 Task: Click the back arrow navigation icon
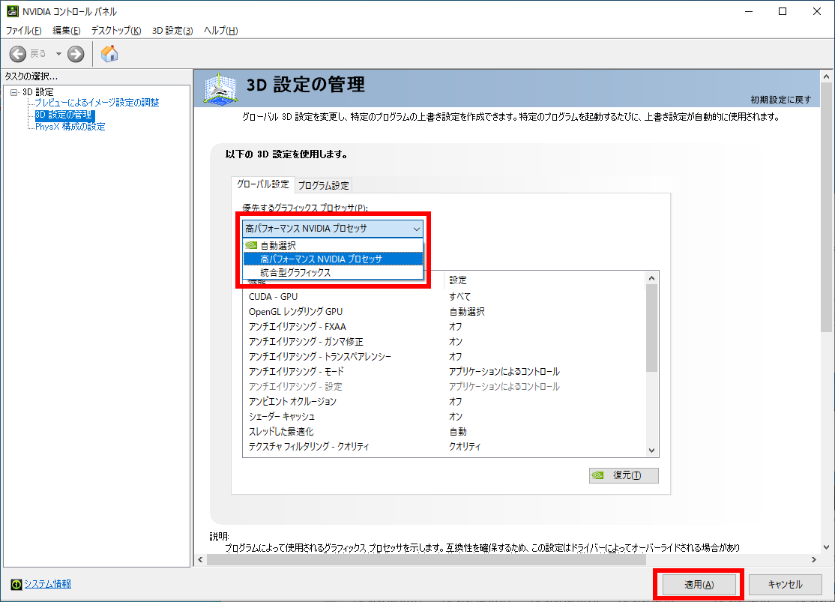pyautogui.click(x=17, y=54)
